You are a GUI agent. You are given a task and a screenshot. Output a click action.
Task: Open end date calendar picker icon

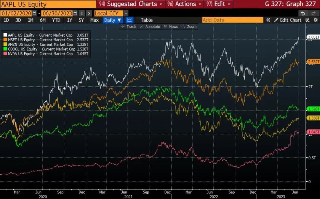(x=75, y=13)
